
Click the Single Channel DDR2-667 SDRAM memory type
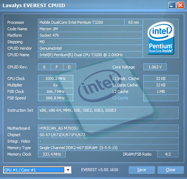108,148
